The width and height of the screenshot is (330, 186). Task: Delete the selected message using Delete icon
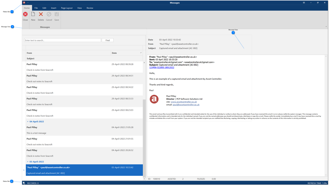coord(41,14)
